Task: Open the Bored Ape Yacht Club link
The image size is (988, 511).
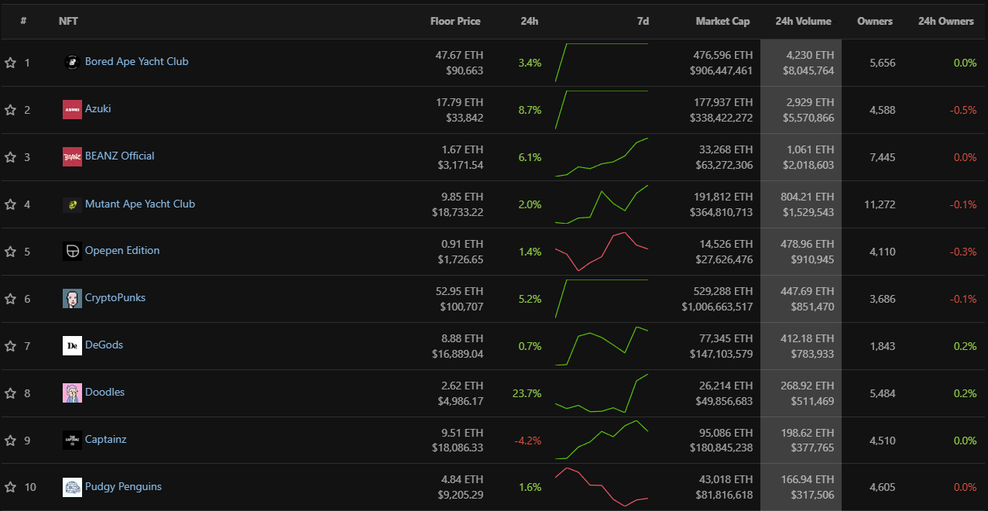Action: (x=136, y=61)
